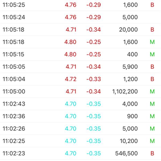Tap the B marker on 11:05:04 row

(152, 79)
